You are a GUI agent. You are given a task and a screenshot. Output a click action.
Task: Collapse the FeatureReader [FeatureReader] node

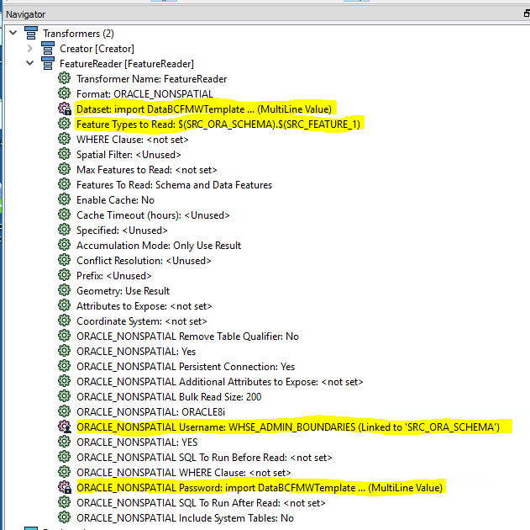(x=29, y=63)
